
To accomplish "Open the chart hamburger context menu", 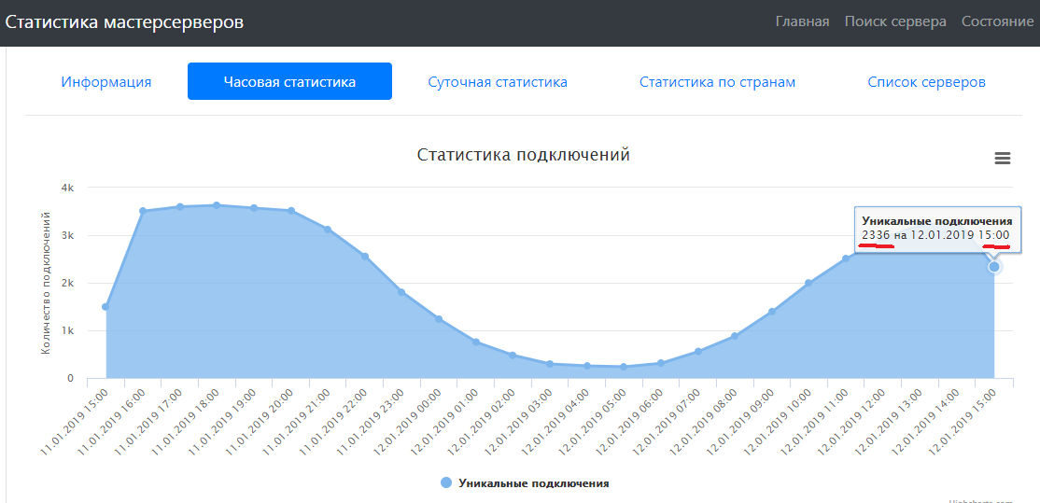I will [x=1003, y=158].
